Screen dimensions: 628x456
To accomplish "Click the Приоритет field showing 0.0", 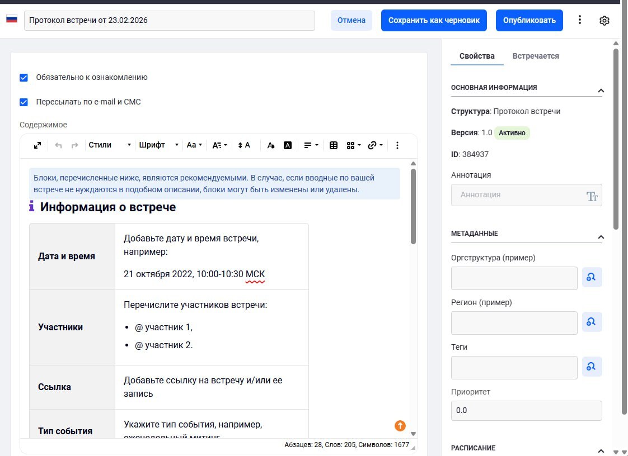I will click(x=526, y=410).
